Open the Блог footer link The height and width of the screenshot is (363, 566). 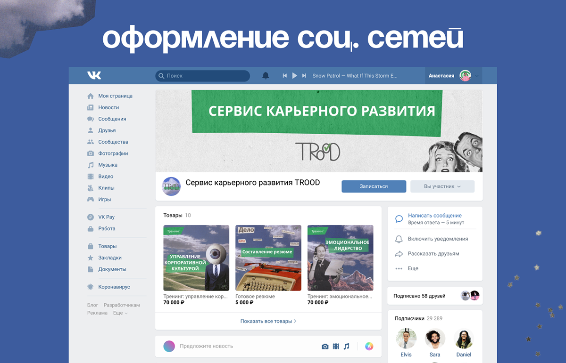pos(92,305)
